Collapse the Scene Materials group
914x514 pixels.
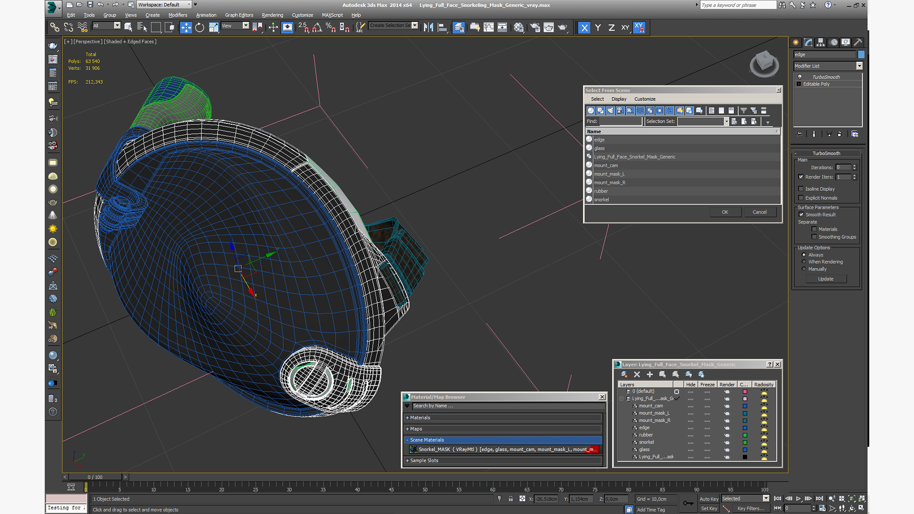(504, 440)
